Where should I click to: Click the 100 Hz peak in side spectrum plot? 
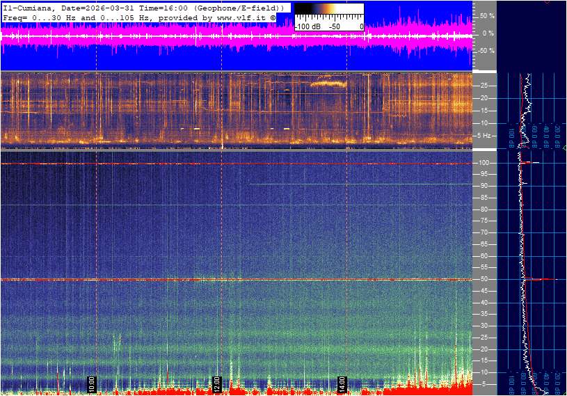(529, 163)
